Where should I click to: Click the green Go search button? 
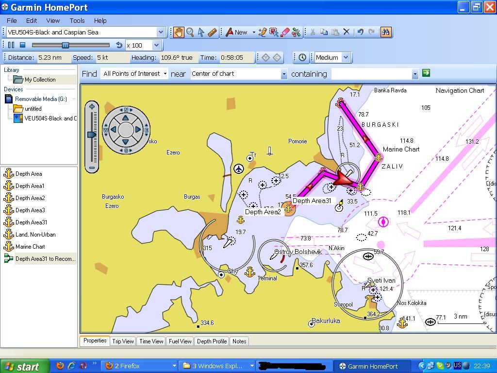click(x=426, y=73)
